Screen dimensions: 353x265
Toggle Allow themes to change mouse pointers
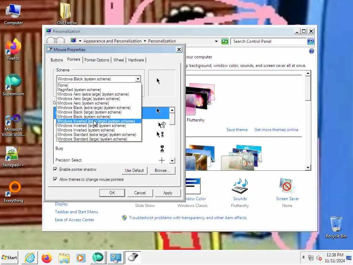[x=55, y=179]
